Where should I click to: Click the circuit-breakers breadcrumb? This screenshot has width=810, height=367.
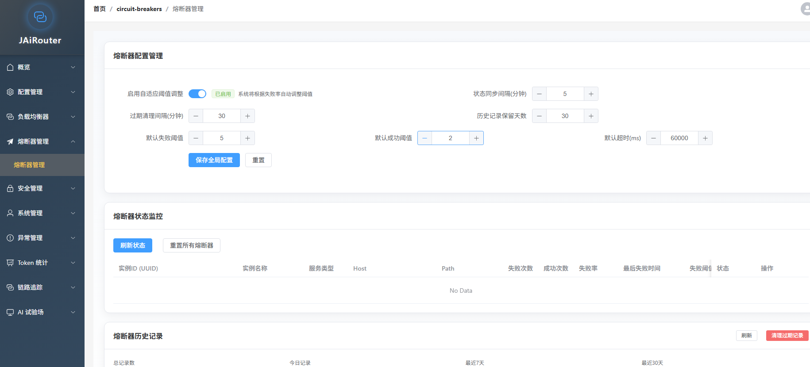pos(139,9)
